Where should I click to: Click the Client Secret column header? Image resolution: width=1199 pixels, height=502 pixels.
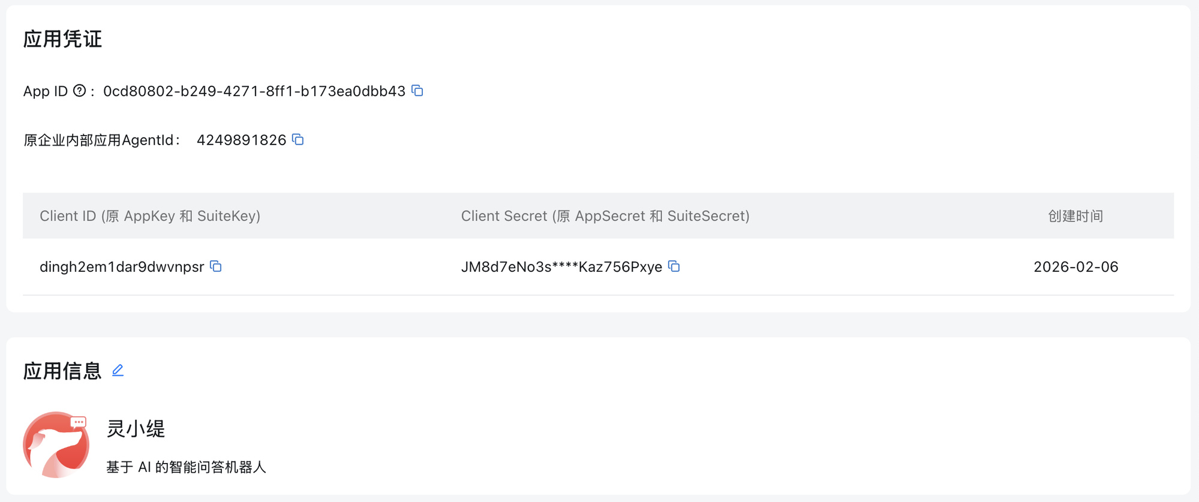click(605, 216)
